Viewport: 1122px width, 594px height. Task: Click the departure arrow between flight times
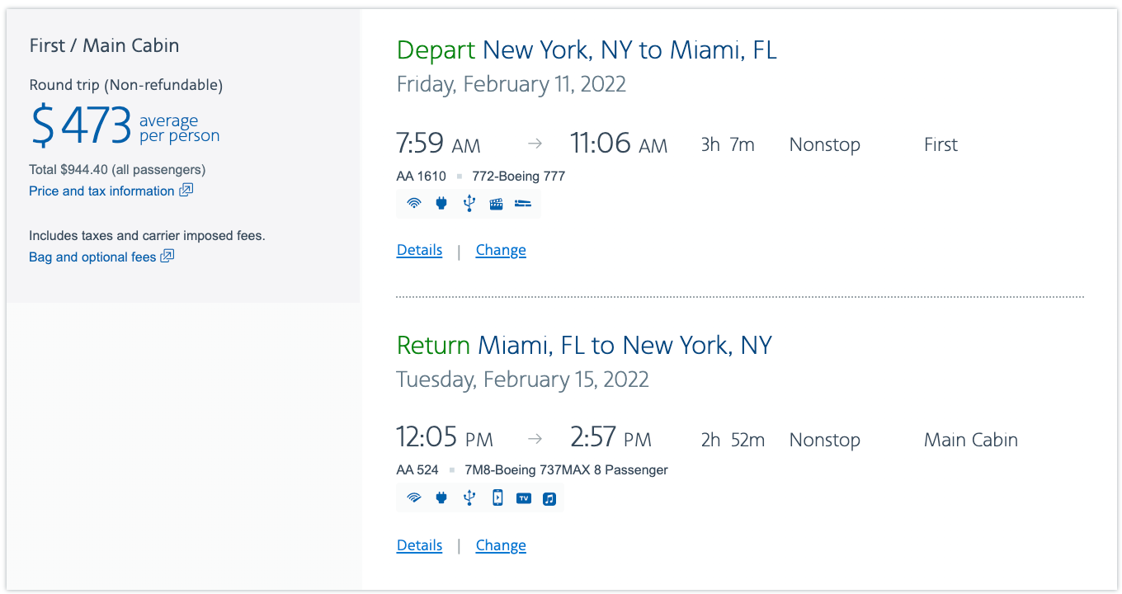[535, 142]
